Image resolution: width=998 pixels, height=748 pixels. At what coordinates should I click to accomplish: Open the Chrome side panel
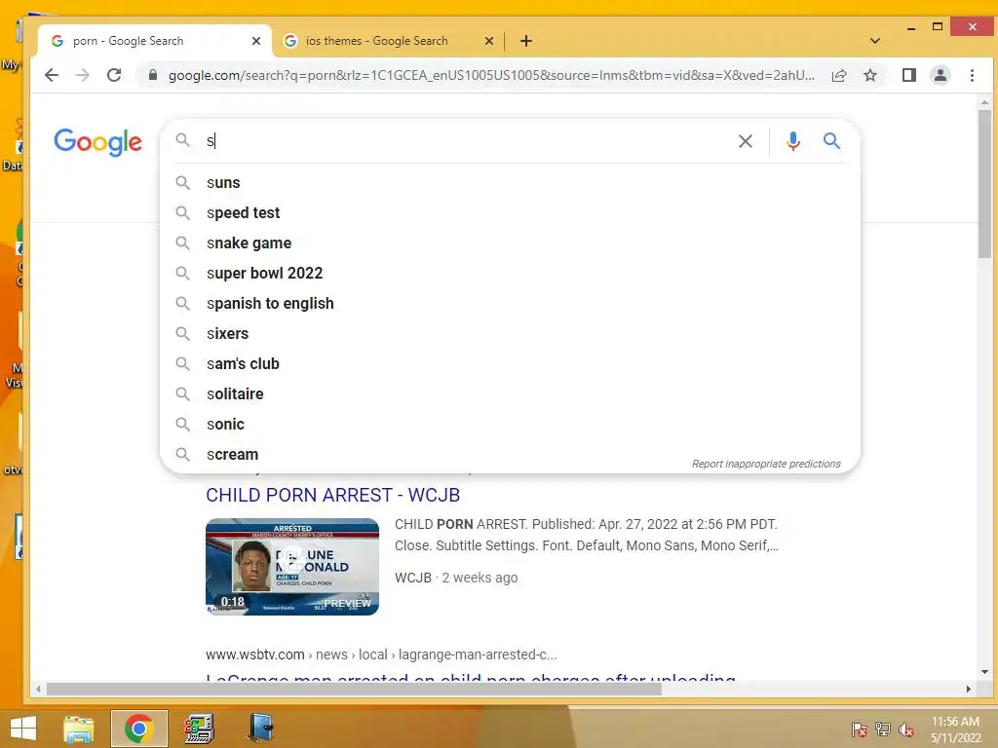[909, 75]
